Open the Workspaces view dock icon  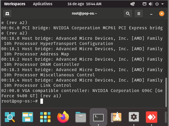(28, 117)
